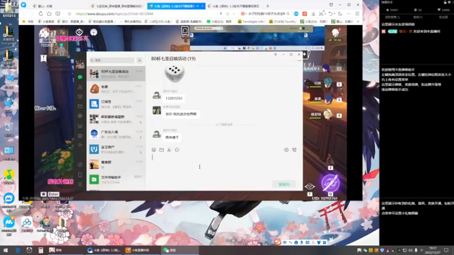454x255 pixels.
Task: Click the Sogou input method S icon
Action: click(278, 242)
